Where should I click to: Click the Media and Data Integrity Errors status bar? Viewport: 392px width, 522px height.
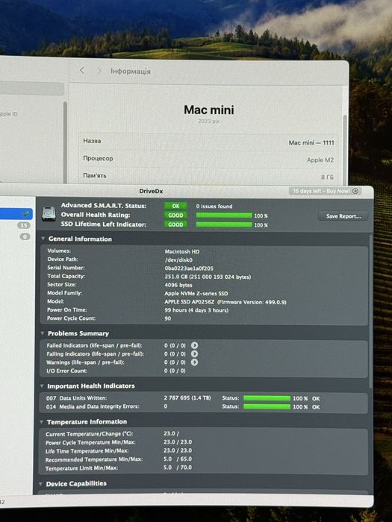pyautogui.click(x=267, y=406)
